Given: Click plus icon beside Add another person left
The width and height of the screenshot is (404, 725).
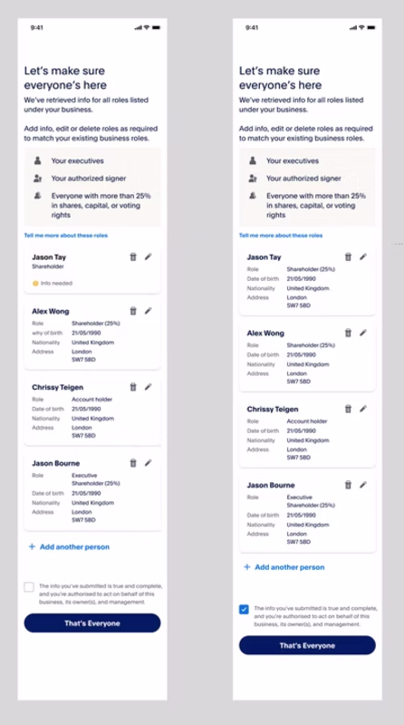Looking at the screenshot, I should 32,546.
